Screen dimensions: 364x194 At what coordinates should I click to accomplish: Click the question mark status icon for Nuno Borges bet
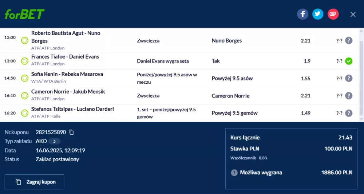point(348,41)
